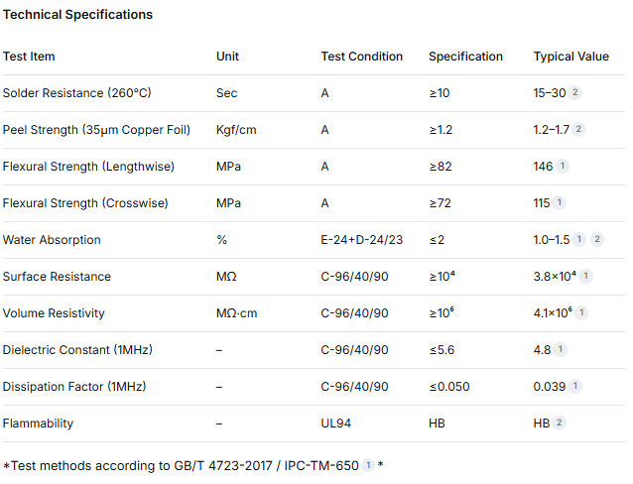Click citation badge 1 after value 146

[563, 166]
